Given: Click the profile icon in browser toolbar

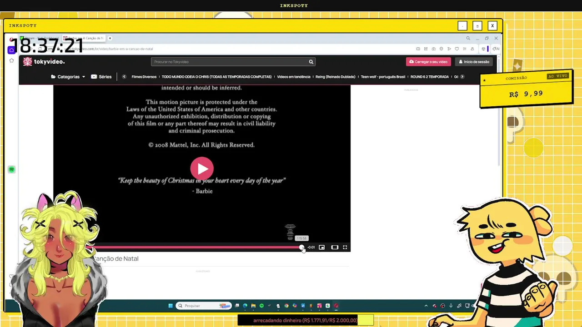Looking at the screenshot, I should pyautogui.click(x=472, y=49).
